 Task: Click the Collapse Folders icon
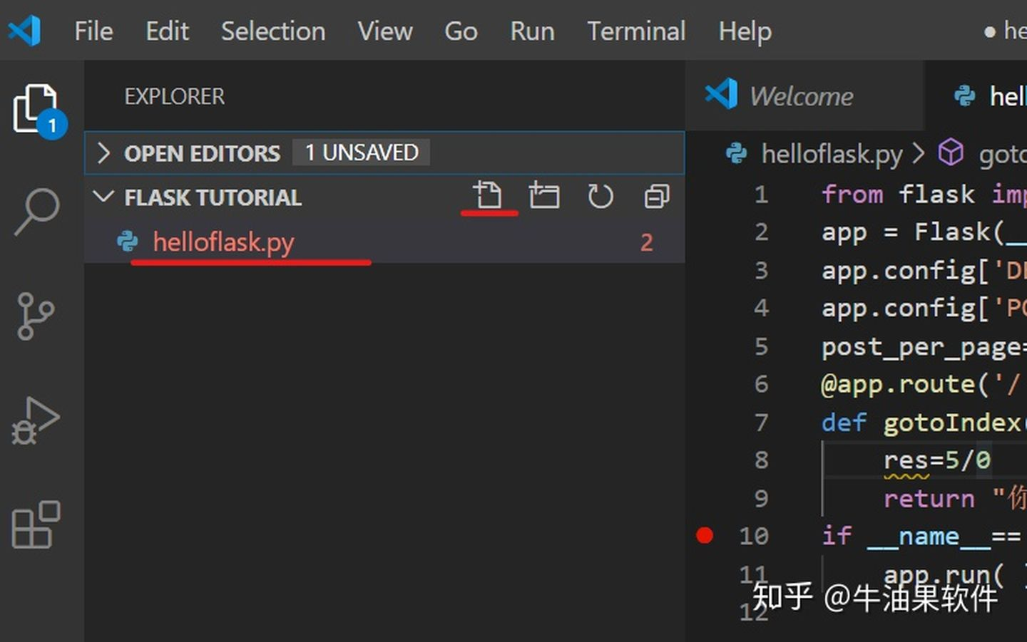point(656,195)
